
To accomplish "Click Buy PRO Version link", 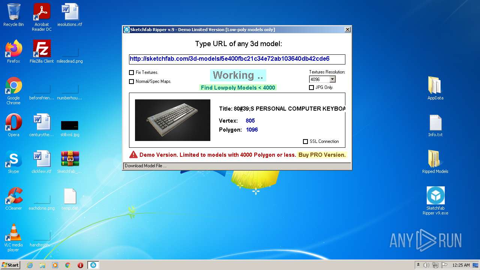I will (322, 154).
